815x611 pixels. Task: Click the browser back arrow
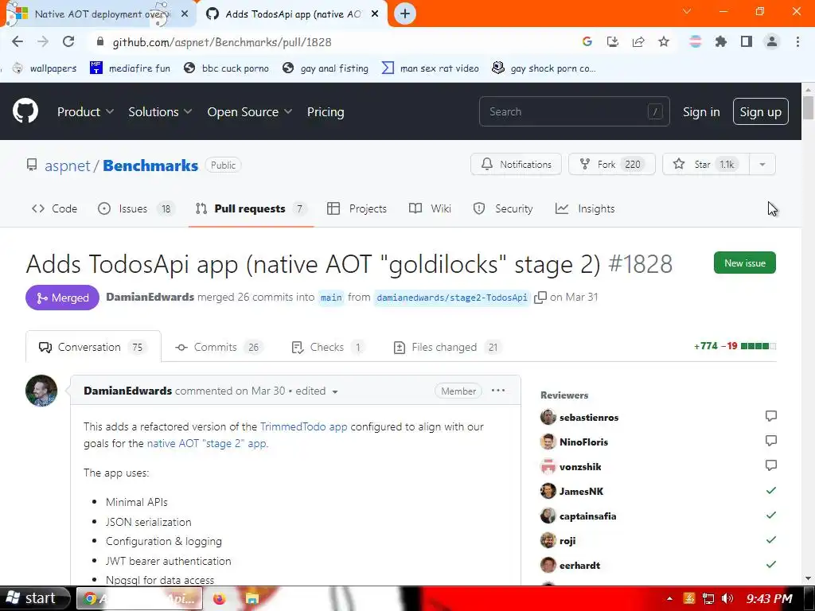click(x=18, y=41)
